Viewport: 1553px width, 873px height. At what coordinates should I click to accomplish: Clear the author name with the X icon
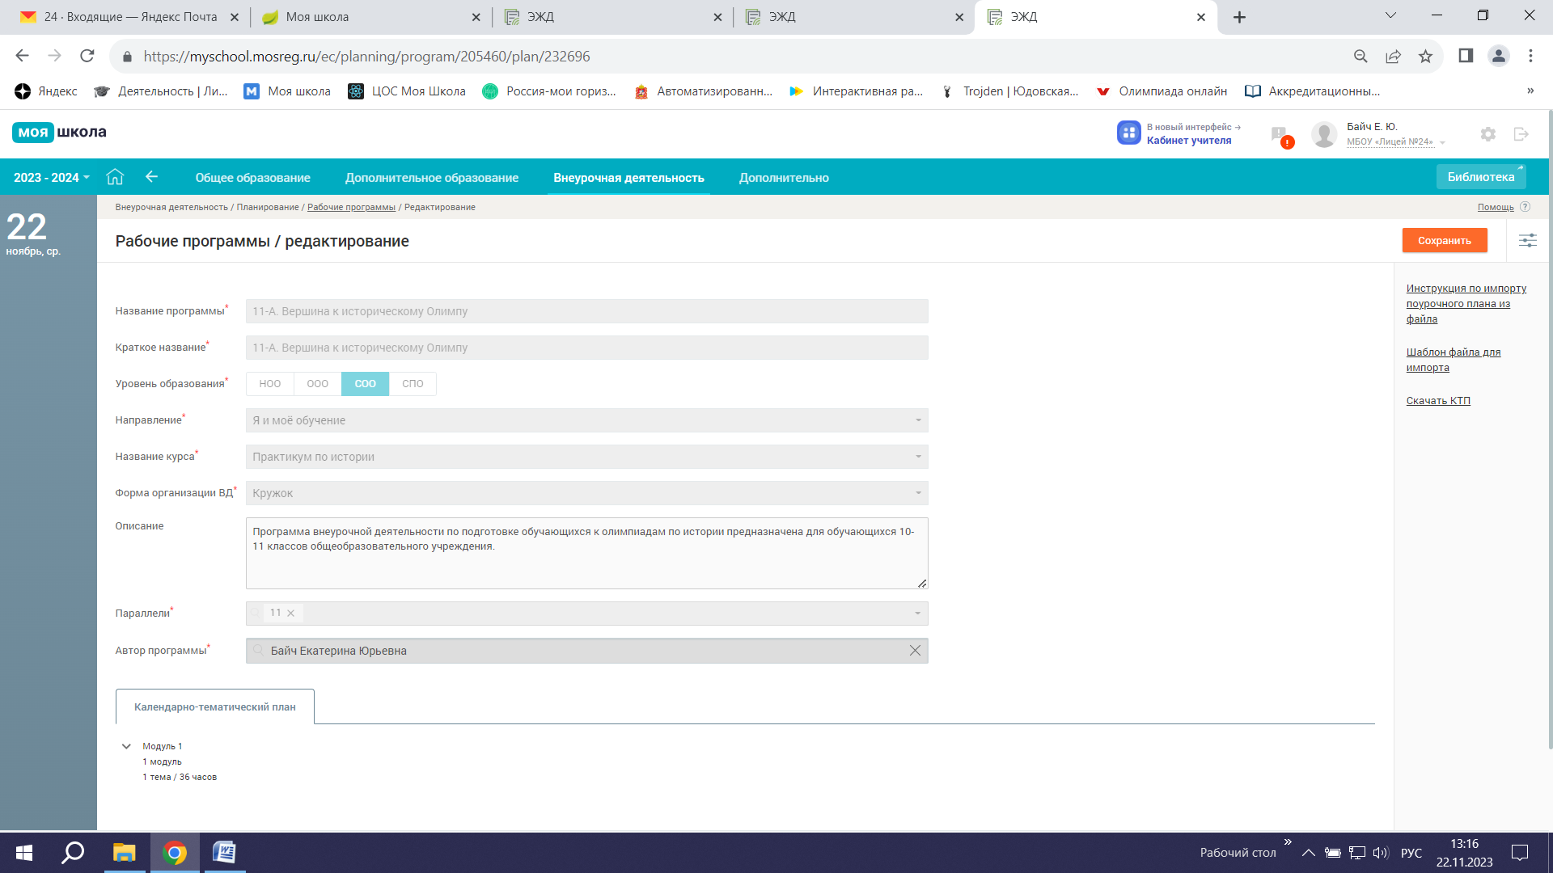pos(915,651)
